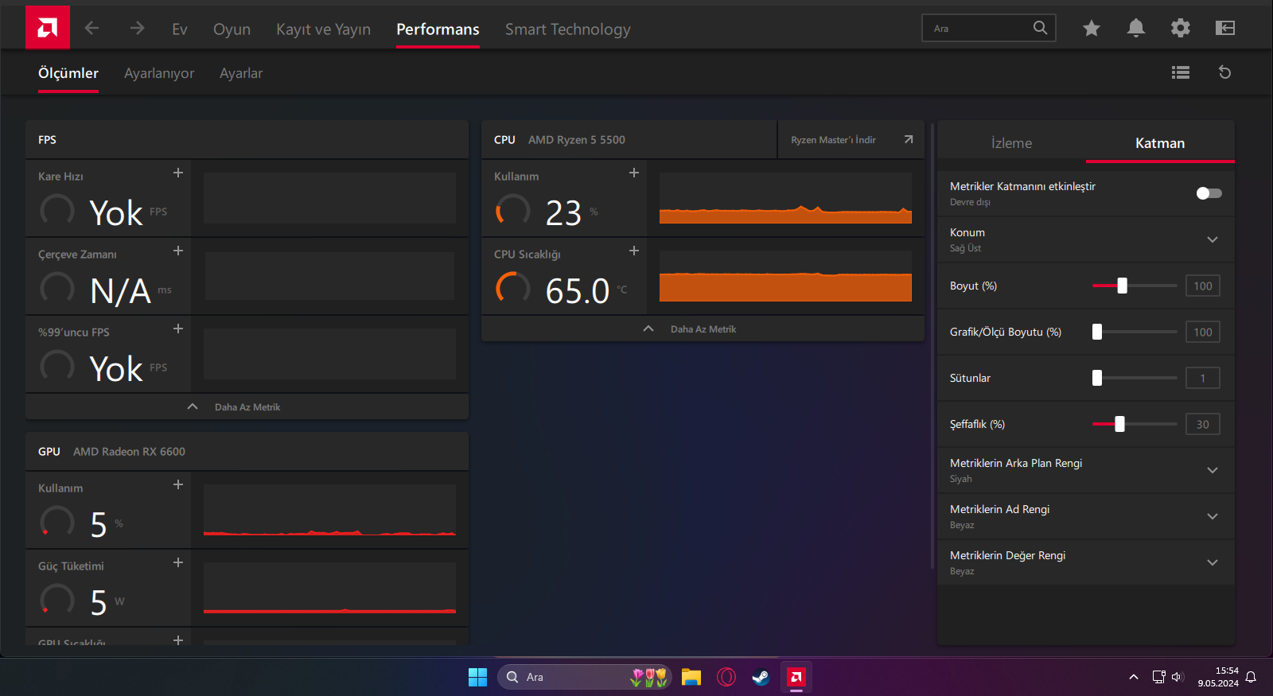Add Kare Hızı metric with plus

[x=178, y=173]
